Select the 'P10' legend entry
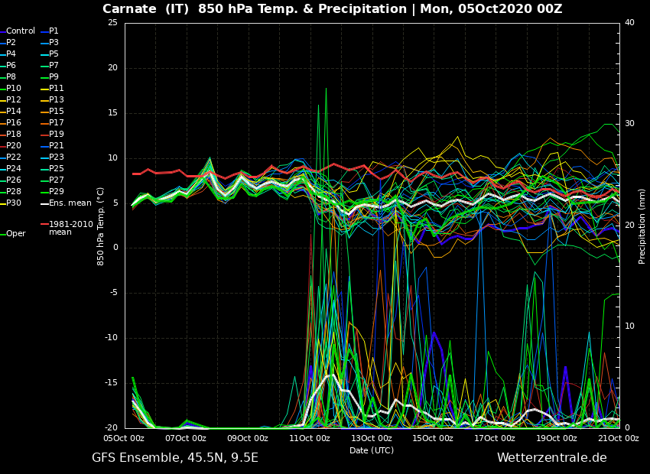The image size is (650, 474). (13, 88)
